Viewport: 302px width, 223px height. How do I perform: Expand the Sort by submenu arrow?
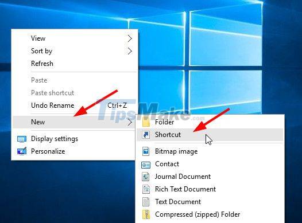(130, 51)
